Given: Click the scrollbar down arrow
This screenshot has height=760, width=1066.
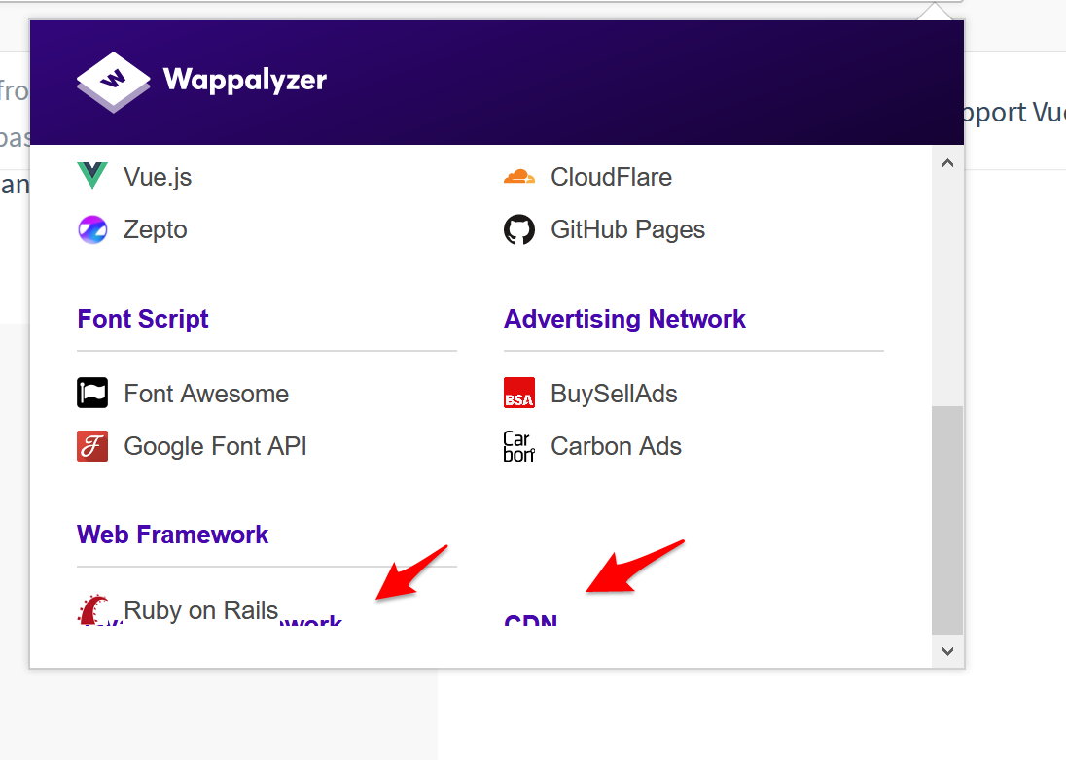Looking at the screenshot, I should 947,650.
